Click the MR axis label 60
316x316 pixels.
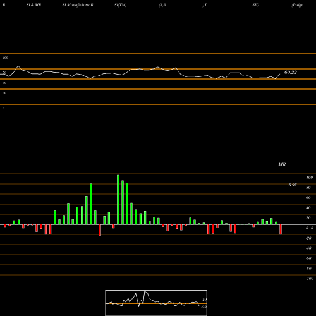point(308,198)
